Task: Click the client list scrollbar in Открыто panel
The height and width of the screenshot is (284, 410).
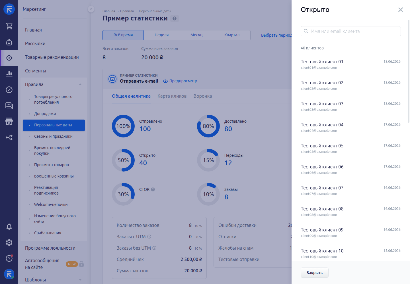Action: pos(409,71)
